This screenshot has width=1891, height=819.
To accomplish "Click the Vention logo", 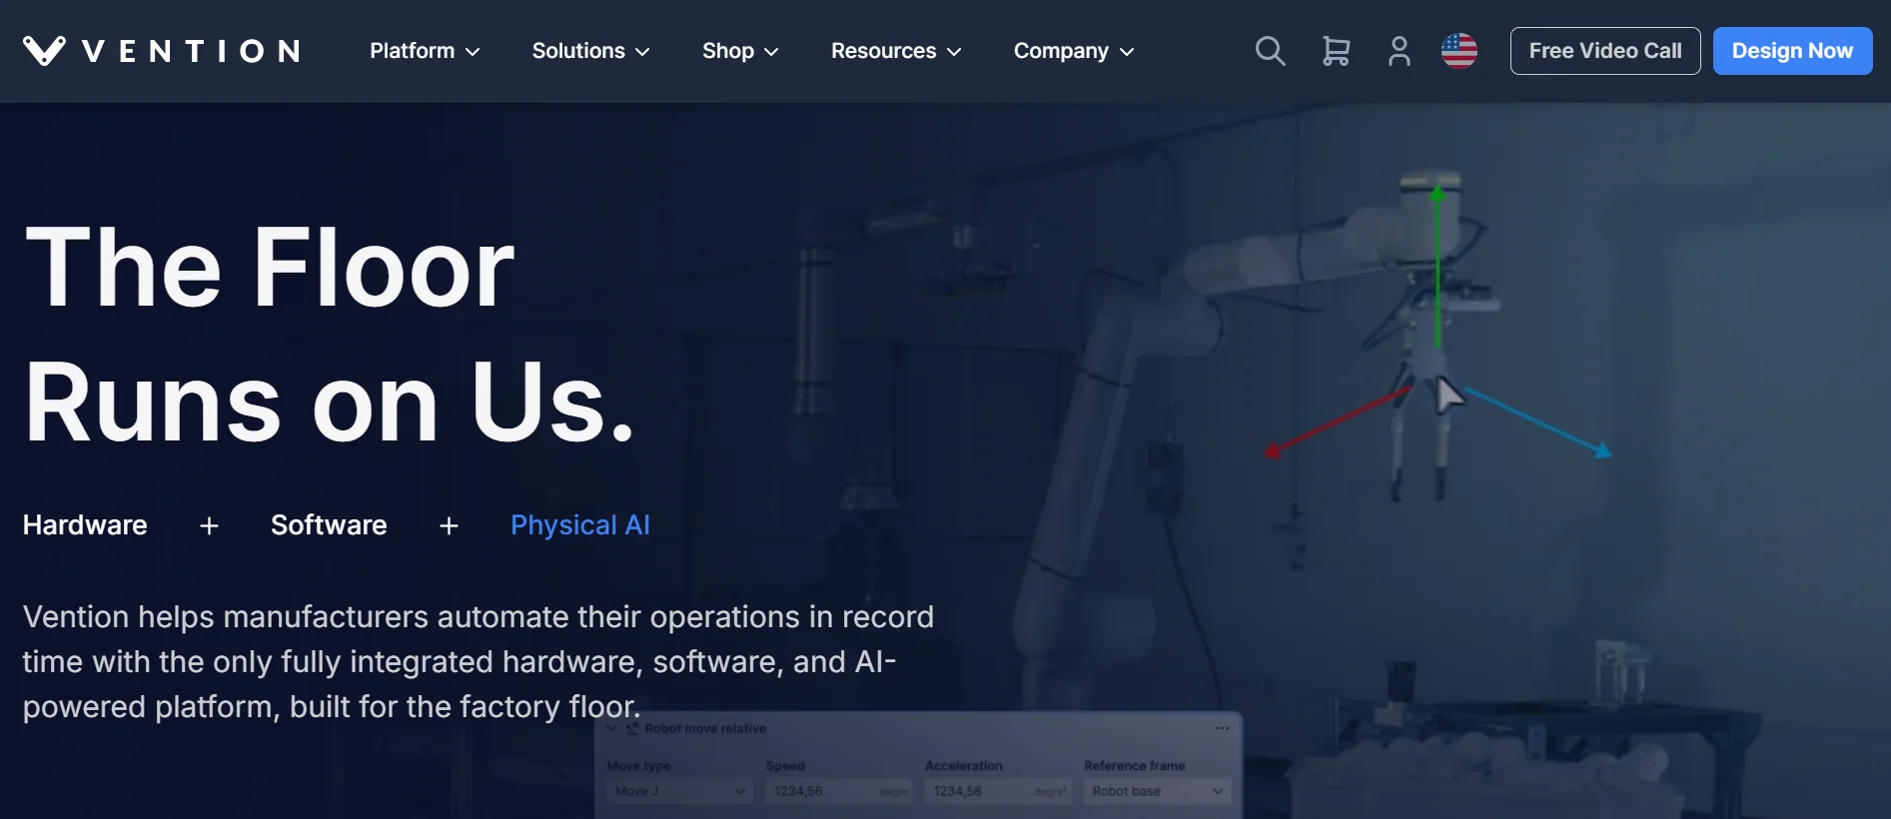I will [x=161, y=51].
